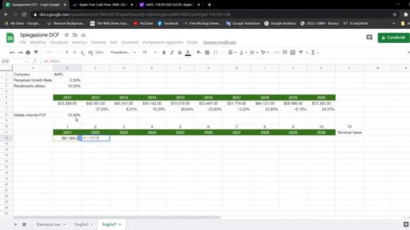This screenshot has height=230, width=410.
Task: Click the add new sheet plus button
Action: pyautogui.click(x=15, y=224)
